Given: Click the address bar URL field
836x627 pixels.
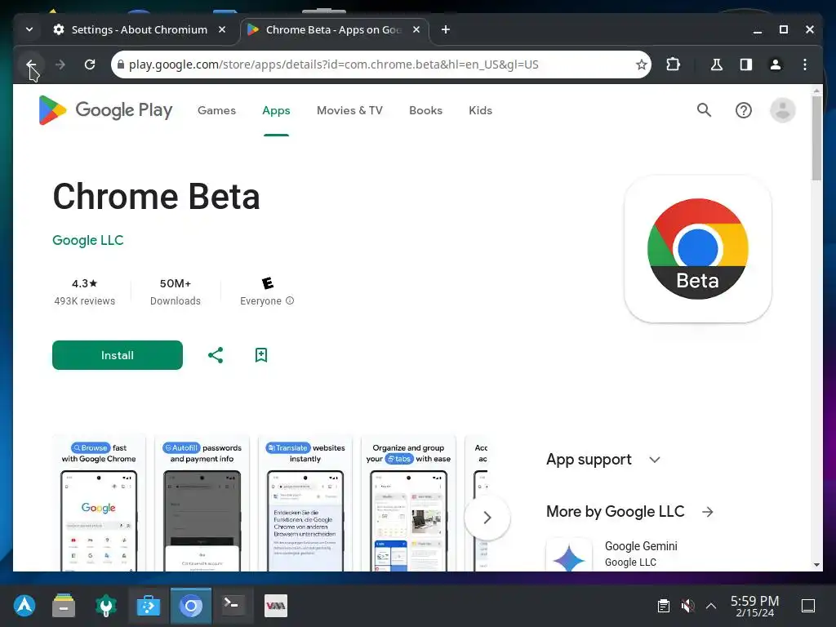Looking at the screenshot, I should (x=380, y=64).
